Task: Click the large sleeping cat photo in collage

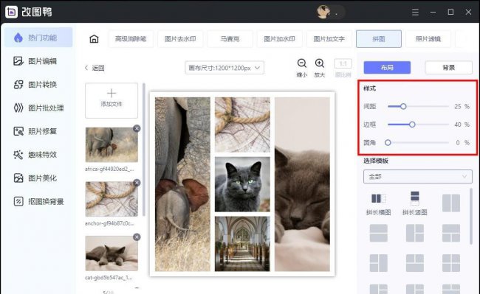Action: 302,184
